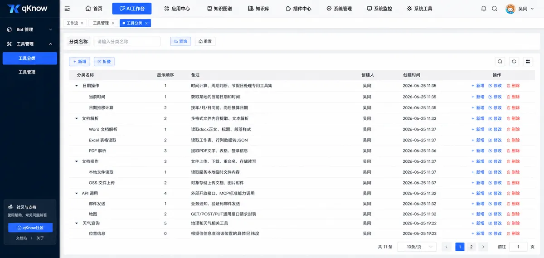The height and width of the screenshot is (258, 544).
Task: Click the table refresh icon
Action: [514, 62]
